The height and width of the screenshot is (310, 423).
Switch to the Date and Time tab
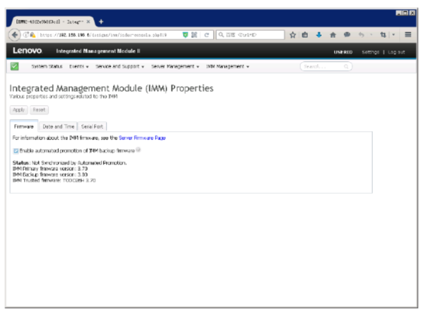click(58, 126)
